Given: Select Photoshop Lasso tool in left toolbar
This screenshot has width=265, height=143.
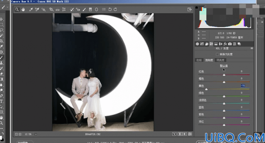Looking at the screenshot, I should pyautogui.click(x=2, y=30).
